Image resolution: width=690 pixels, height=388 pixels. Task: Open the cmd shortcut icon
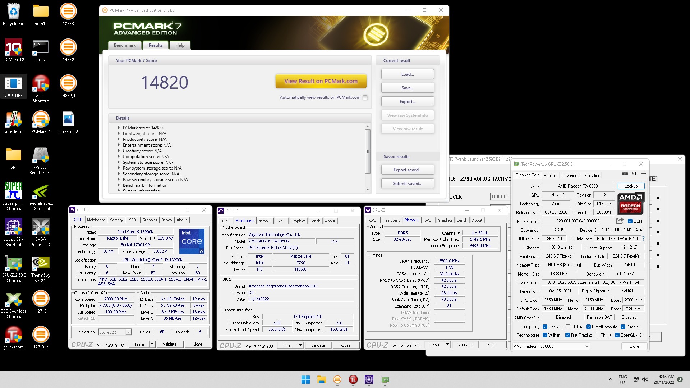(x=41, y=50)
